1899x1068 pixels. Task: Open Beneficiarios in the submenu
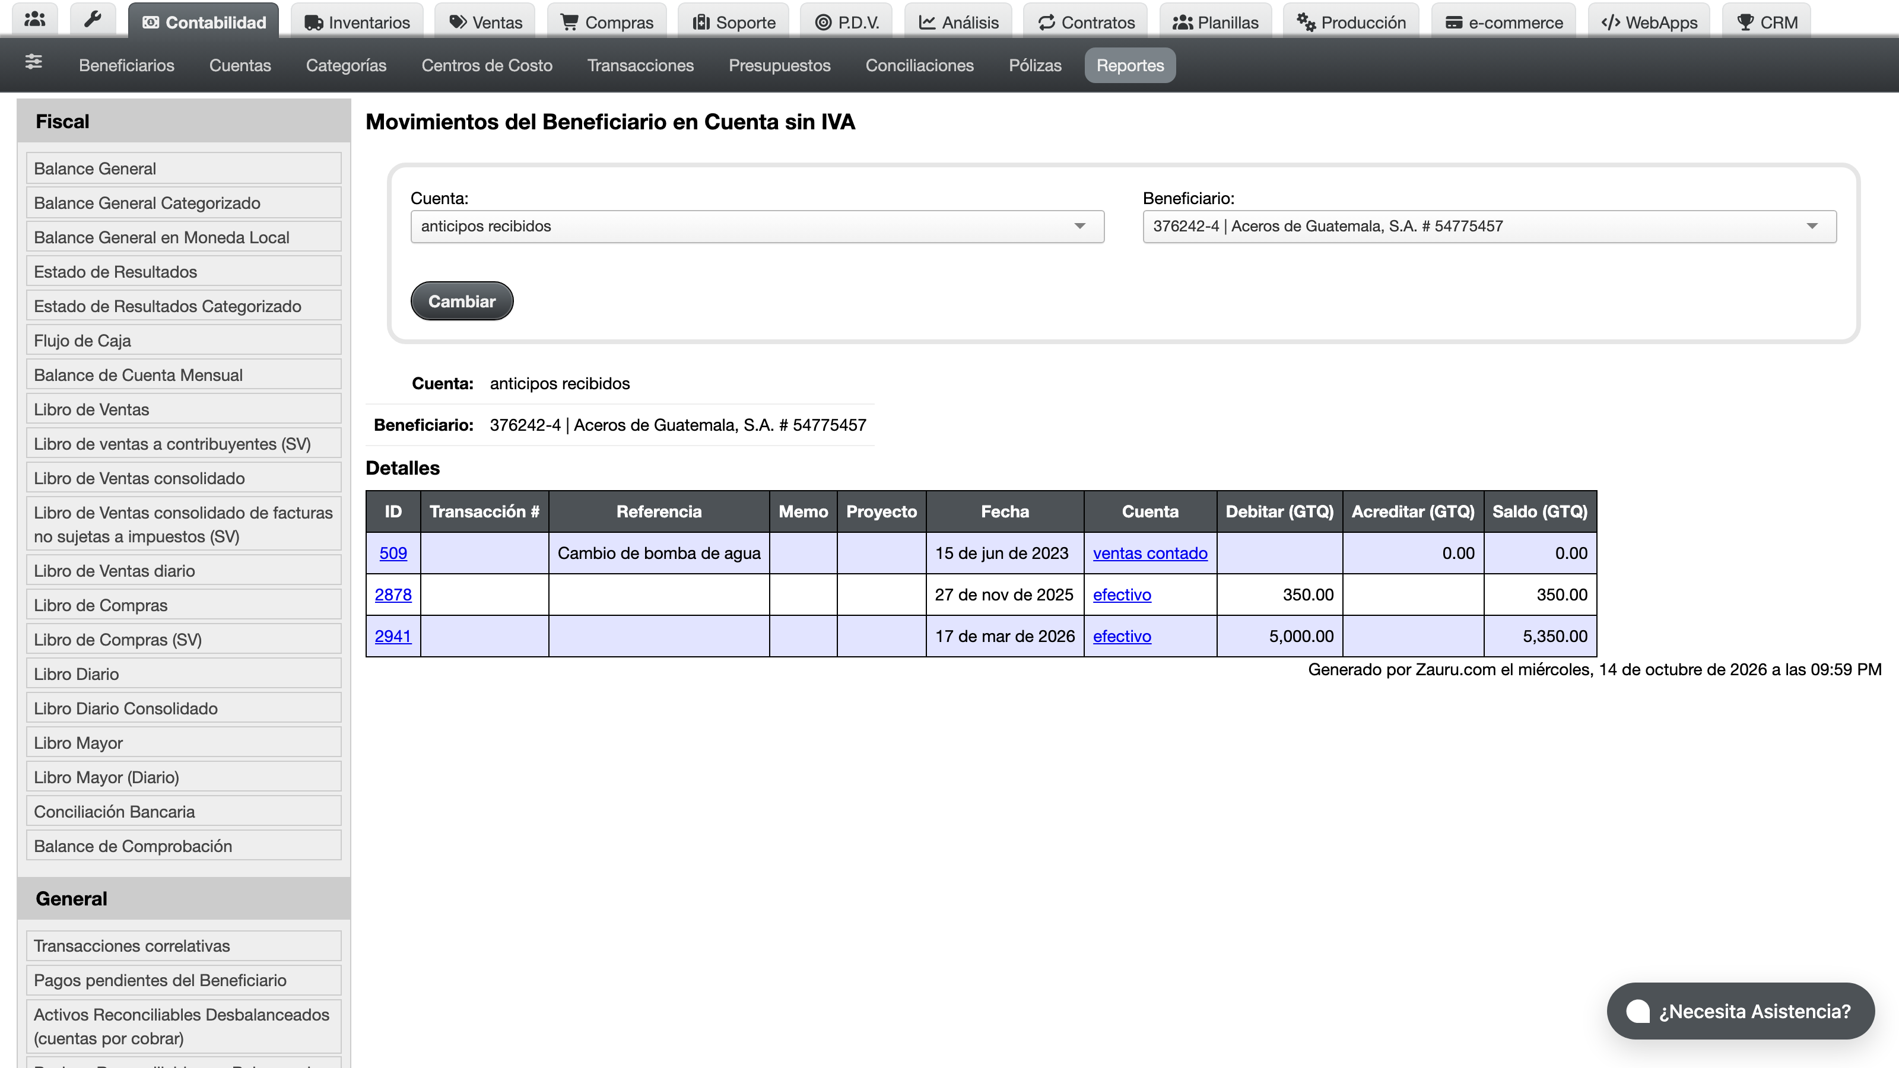[127, 66]
